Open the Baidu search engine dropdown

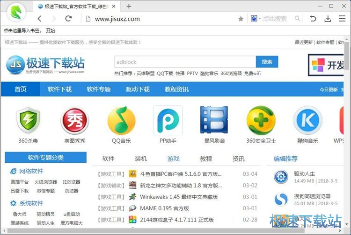point(256,19)
